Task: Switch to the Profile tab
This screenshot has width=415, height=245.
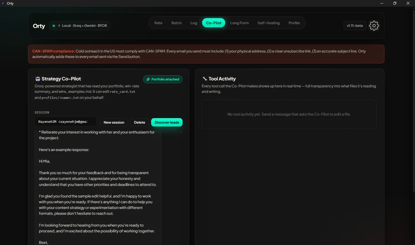Action: pos(294,23)
